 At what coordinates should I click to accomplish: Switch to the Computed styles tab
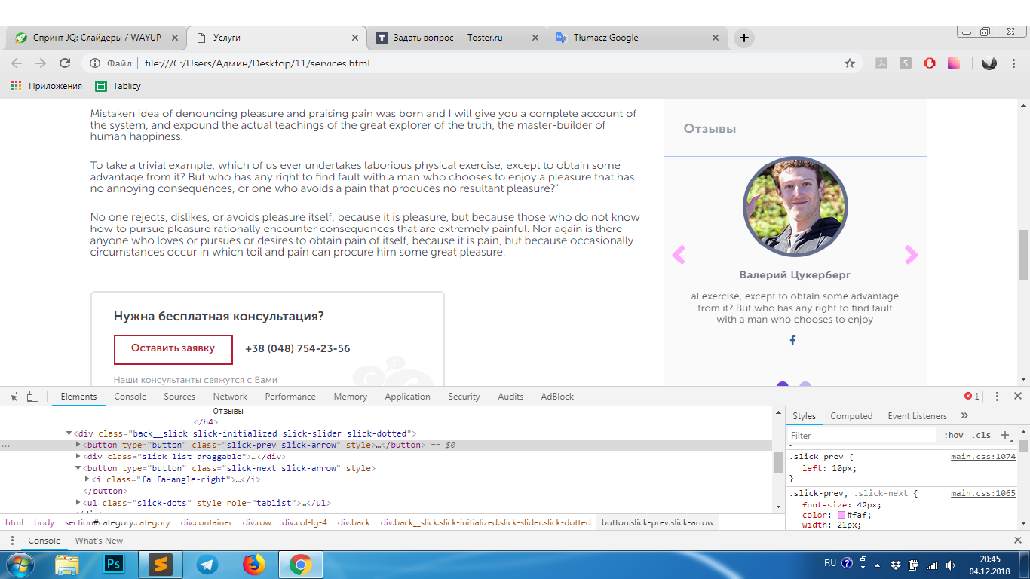click(x=851, y=416)
